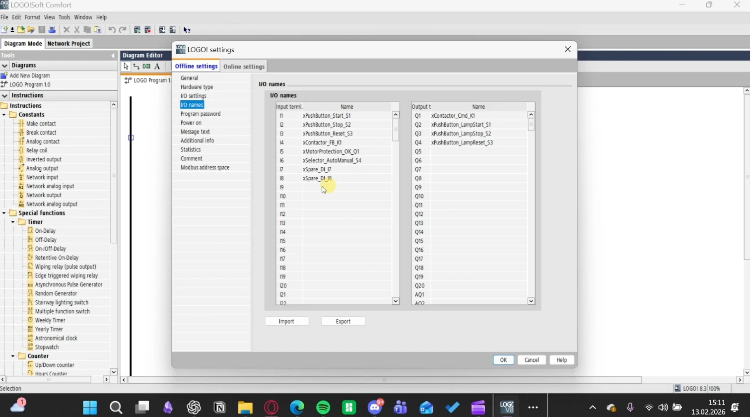The image size is (750, 417).
Task: Select the Make contact instruction
Action: [x=41, y=124]
